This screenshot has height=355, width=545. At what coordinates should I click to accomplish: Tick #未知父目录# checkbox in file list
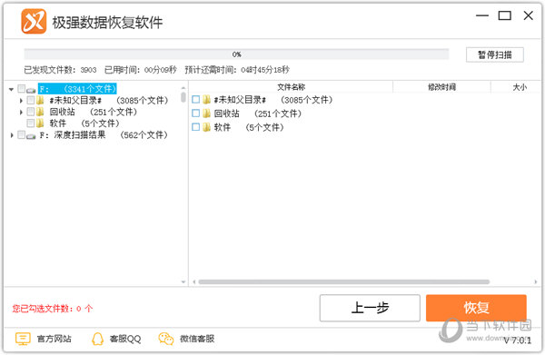195,100
